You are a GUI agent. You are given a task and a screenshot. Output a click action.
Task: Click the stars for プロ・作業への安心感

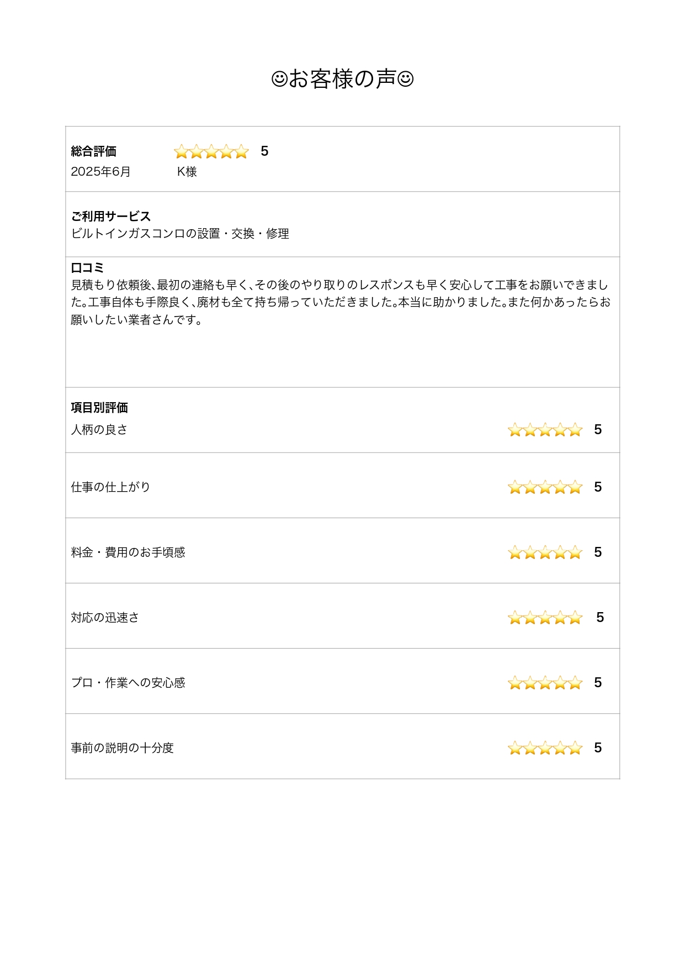(545, 683)
